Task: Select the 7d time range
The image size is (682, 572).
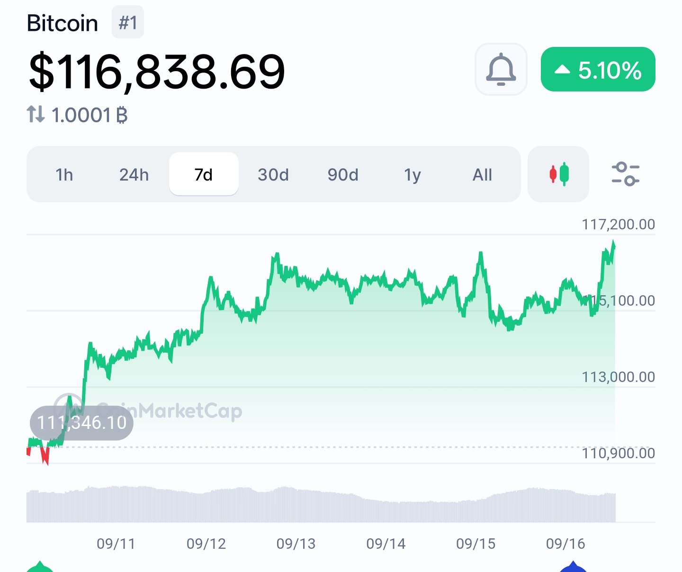Action: [x=204, y=175]
